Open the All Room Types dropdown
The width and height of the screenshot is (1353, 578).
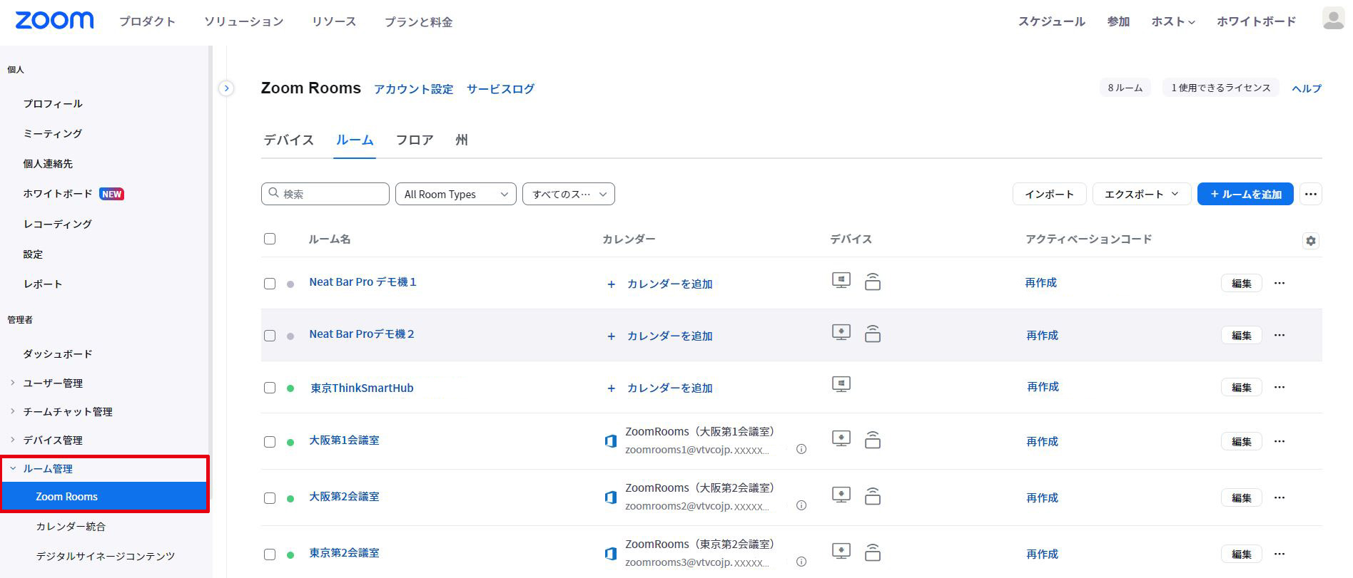click(x=456, y=194)
